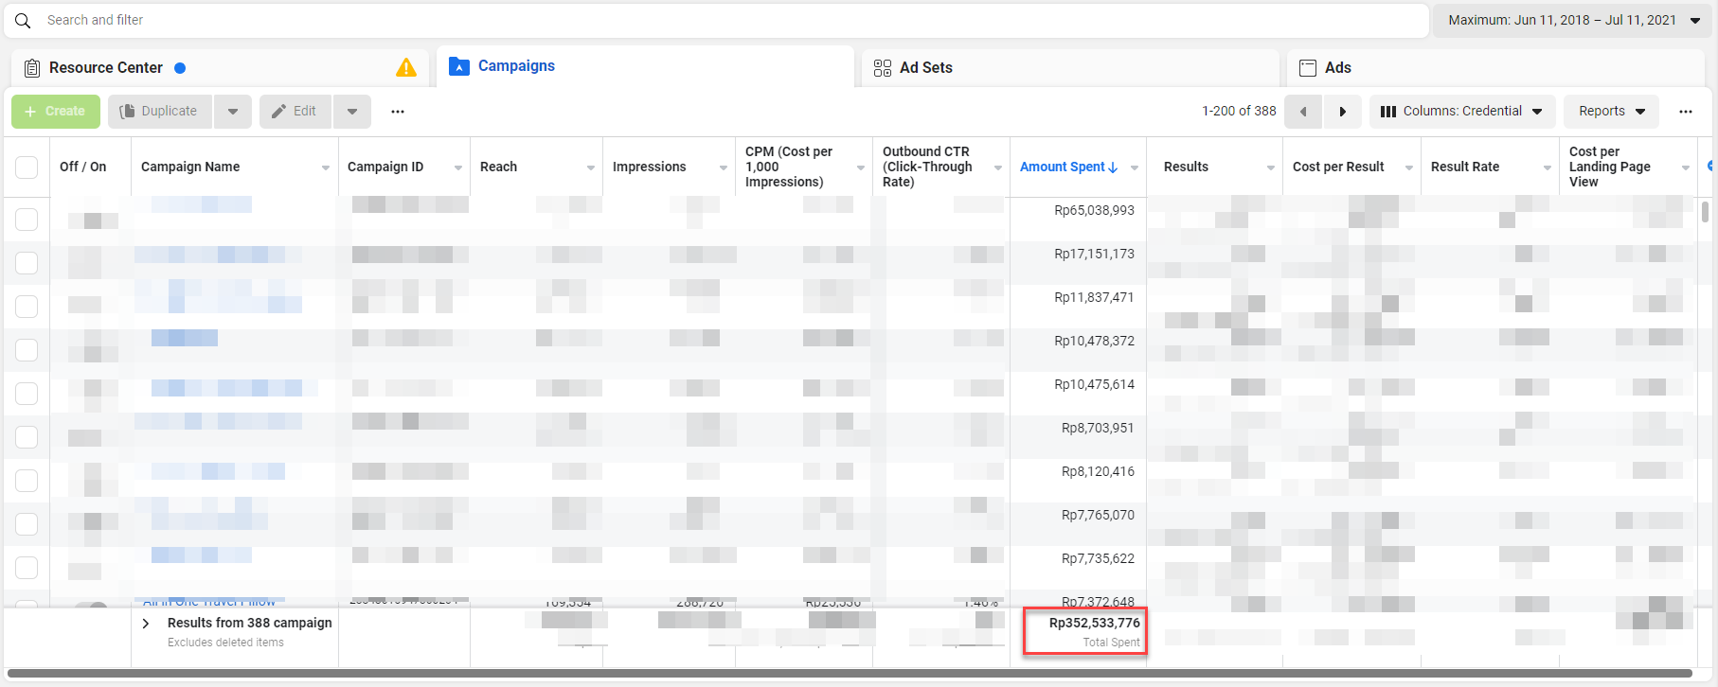
Task: Go to next page of campaigns
Action: pos(1342,112)
